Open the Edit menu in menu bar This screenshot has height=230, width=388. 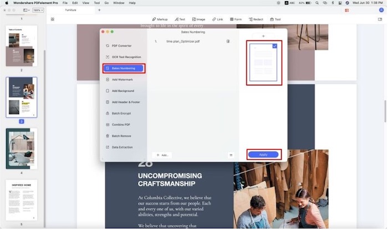[74, 3]
